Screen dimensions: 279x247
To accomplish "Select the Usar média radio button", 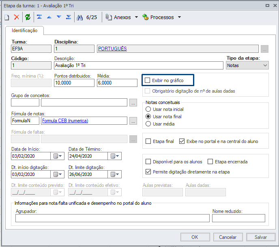I will (148, 124).
